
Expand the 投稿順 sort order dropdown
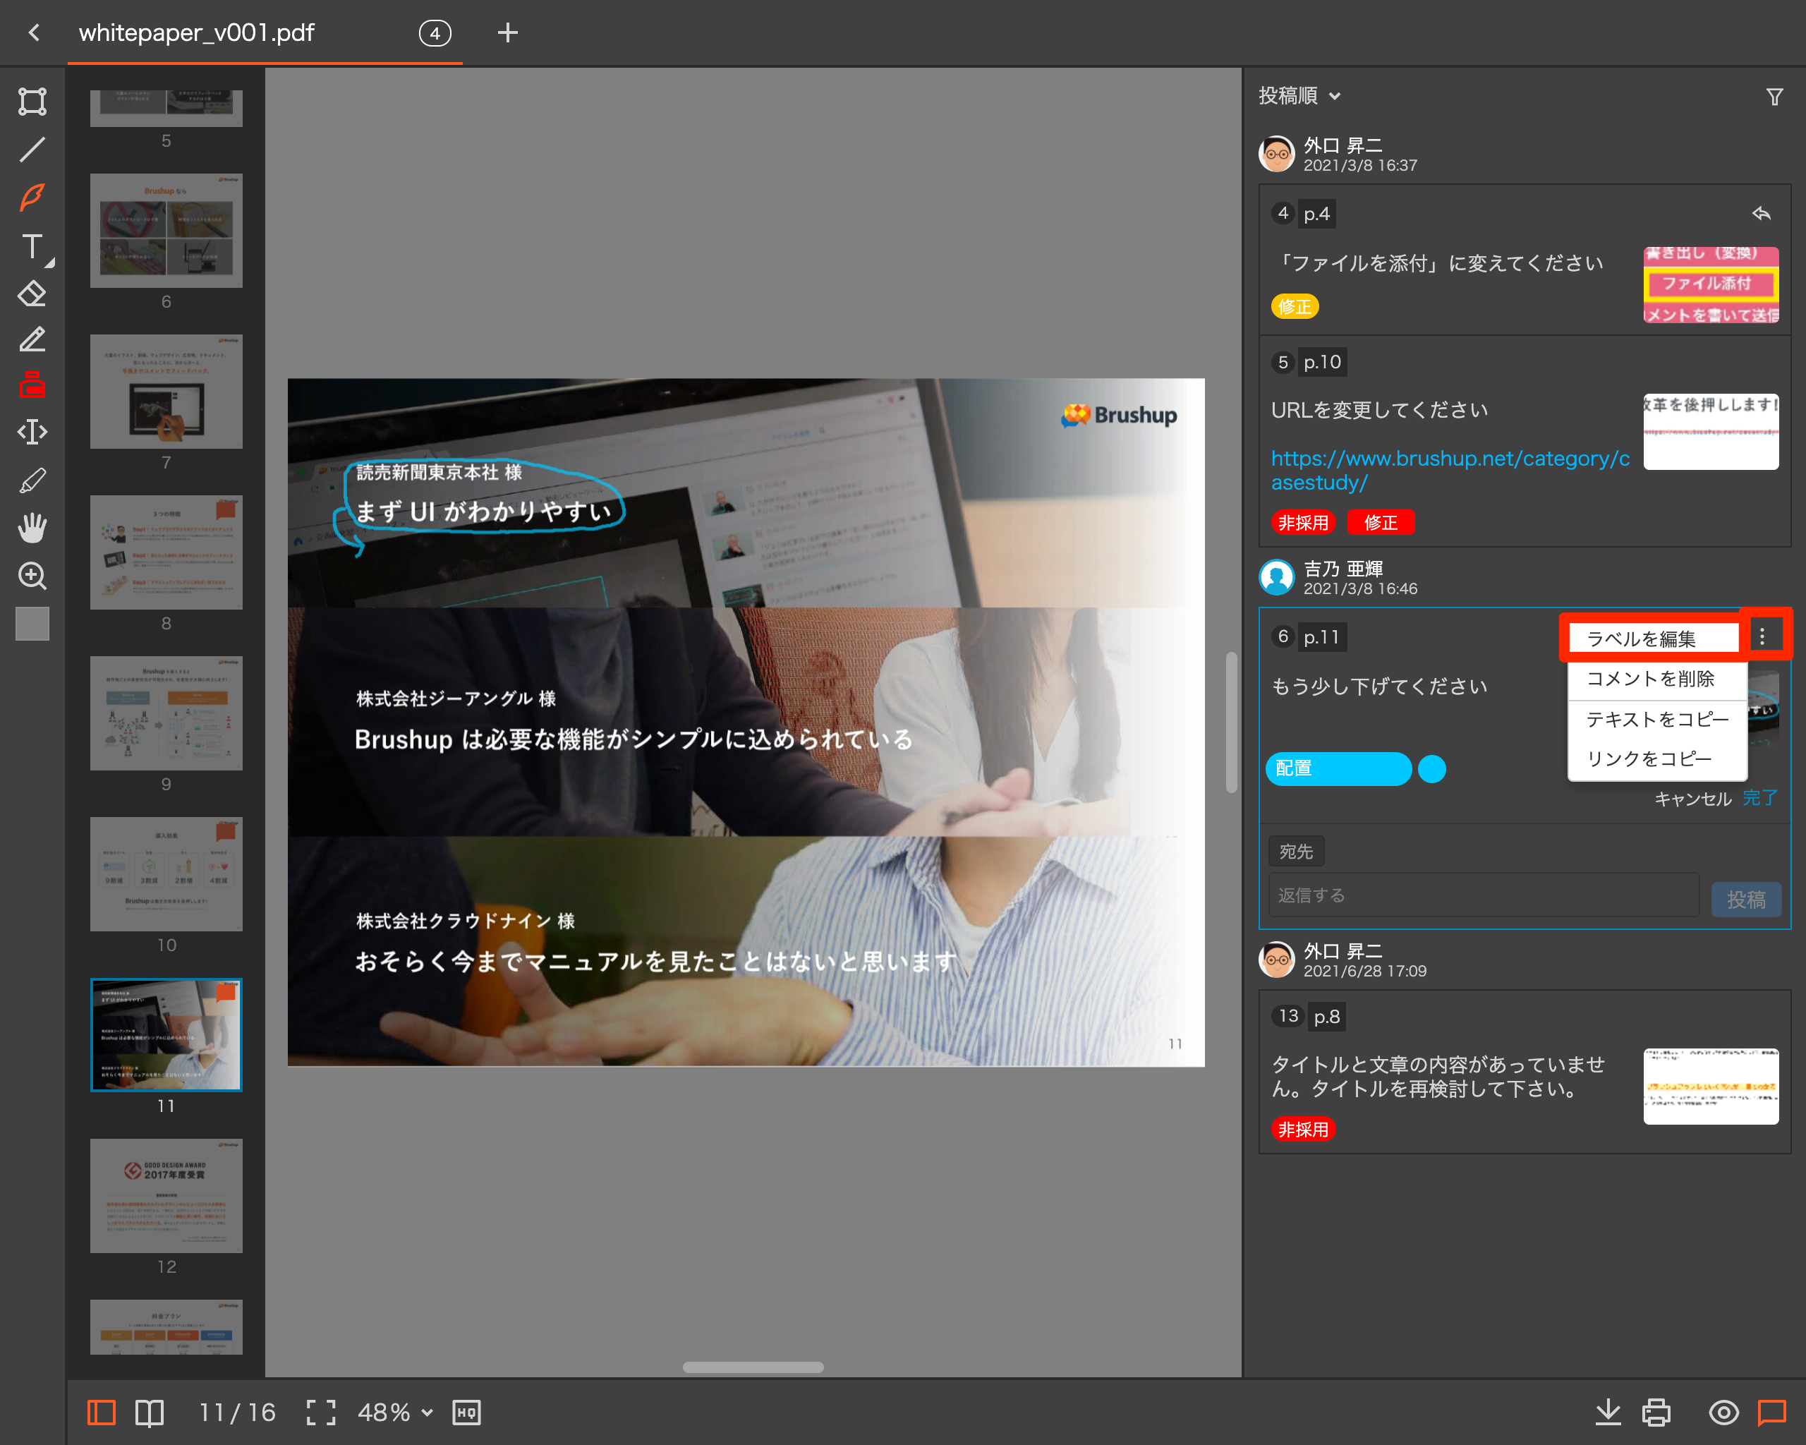click(1299, 97)
